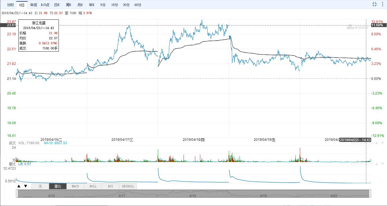The height and width of the screenshot is (206, 387).
Task: Expand volume ratio panel with gray up arrow
Action: tap(376, 164)
